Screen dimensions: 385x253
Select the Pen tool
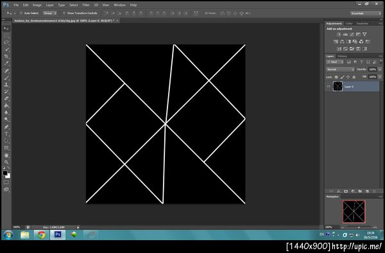point(6,127)
